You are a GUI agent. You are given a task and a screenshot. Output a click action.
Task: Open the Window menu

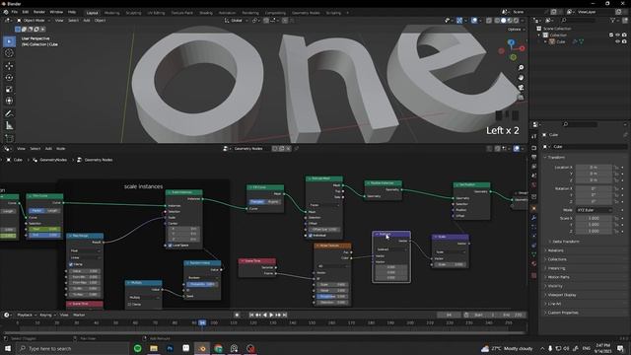point(56,12)
